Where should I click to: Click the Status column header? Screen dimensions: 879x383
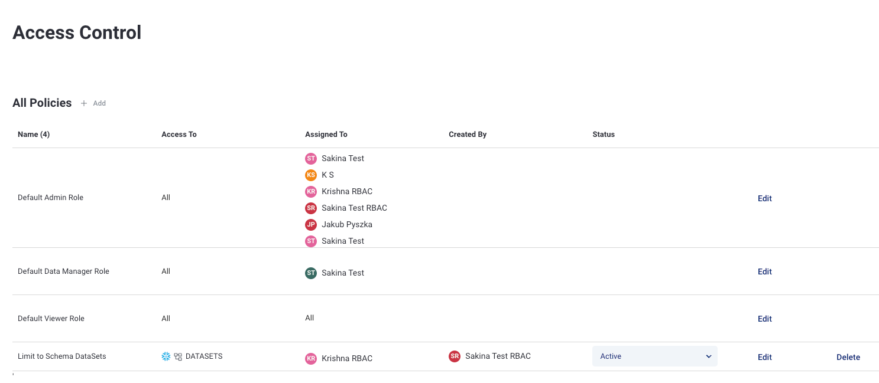(x=604, y=135)
